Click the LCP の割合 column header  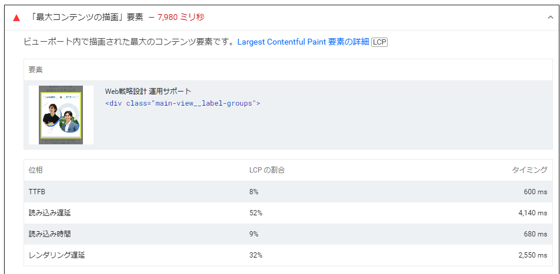click(267, 170)
